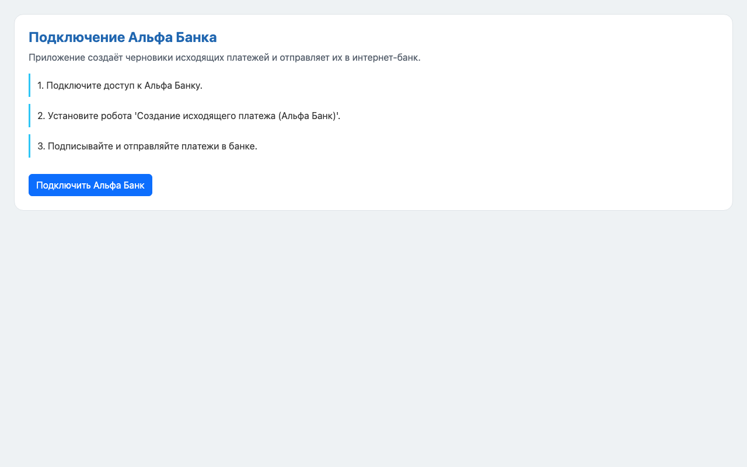747x467 pixels.
Task: Select step text 'Подключите доступ к Альфа Банку'
Action: pyautogui.click(x=124, y=85)
